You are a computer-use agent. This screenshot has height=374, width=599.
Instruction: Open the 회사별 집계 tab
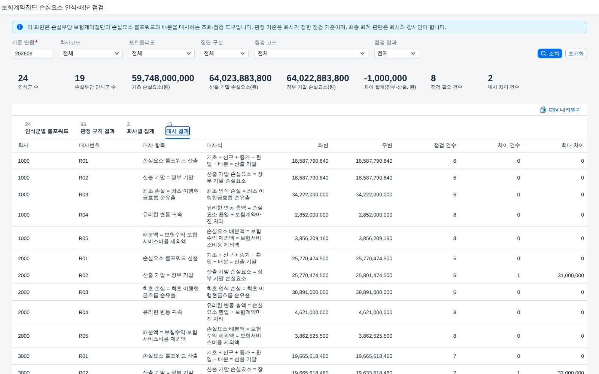(140, 131)
